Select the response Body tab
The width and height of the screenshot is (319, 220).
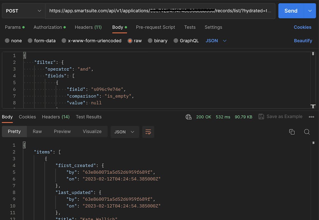[7, 117]
